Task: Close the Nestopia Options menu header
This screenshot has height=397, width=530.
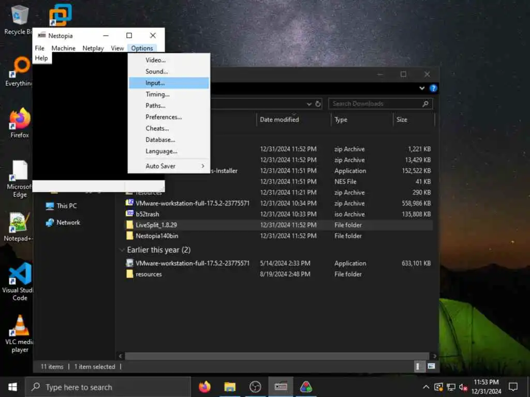Action: tap(142, 48)
